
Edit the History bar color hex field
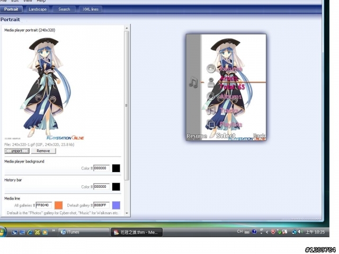[x=101, y=187]
